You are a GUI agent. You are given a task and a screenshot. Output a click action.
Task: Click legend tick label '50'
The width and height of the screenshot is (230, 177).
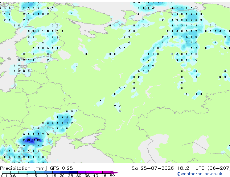coord(112,176)
